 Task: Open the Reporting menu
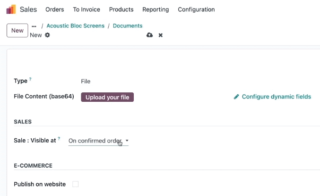point(156,9)
